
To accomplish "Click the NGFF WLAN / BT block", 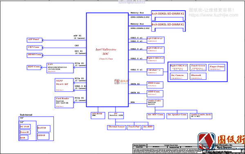I will [x=64, y=85].
